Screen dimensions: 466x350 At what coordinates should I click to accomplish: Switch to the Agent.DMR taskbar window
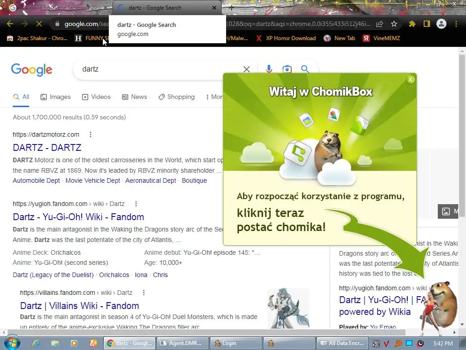tap(182, 343)
